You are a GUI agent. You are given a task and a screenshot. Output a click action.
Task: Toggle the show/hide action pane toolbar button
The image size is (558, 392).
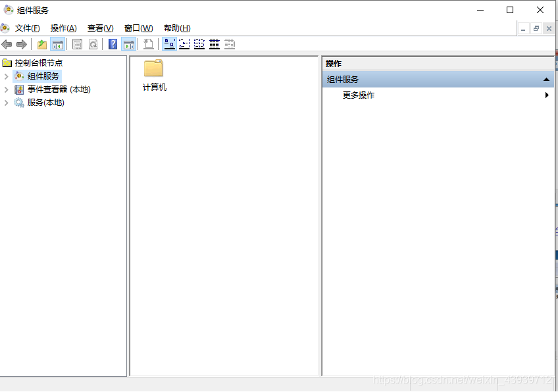(x=129, y=45)
